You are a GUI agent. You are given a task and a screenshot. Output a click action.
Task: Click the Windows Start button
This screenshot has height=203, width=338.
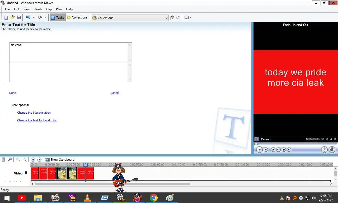pos(7,198)
